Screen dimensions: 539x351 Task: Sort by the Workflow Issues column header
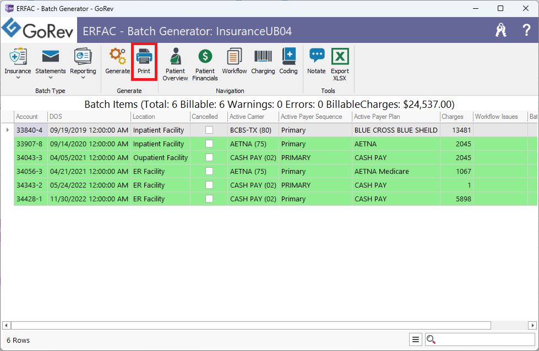[500, 117]
